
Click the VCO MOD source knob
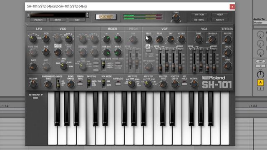64,66
